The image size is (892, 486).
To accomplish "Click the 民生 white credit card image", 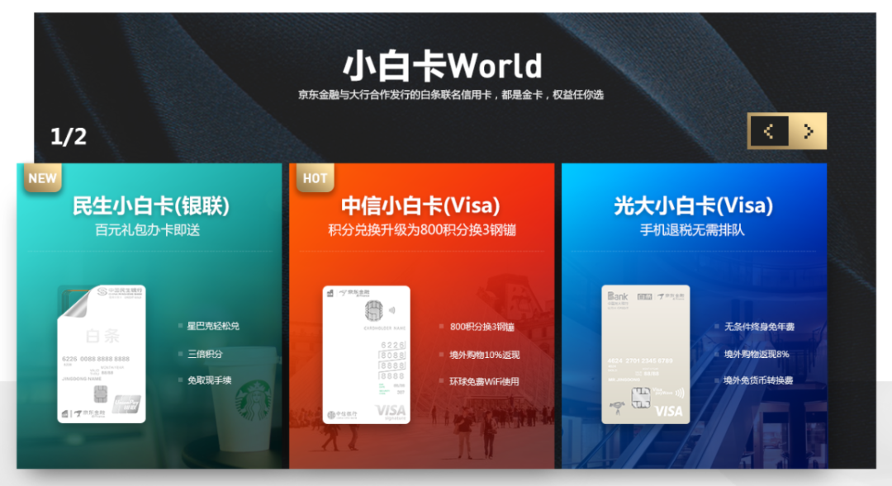I will pyautogui.click(x=102, y=354).
